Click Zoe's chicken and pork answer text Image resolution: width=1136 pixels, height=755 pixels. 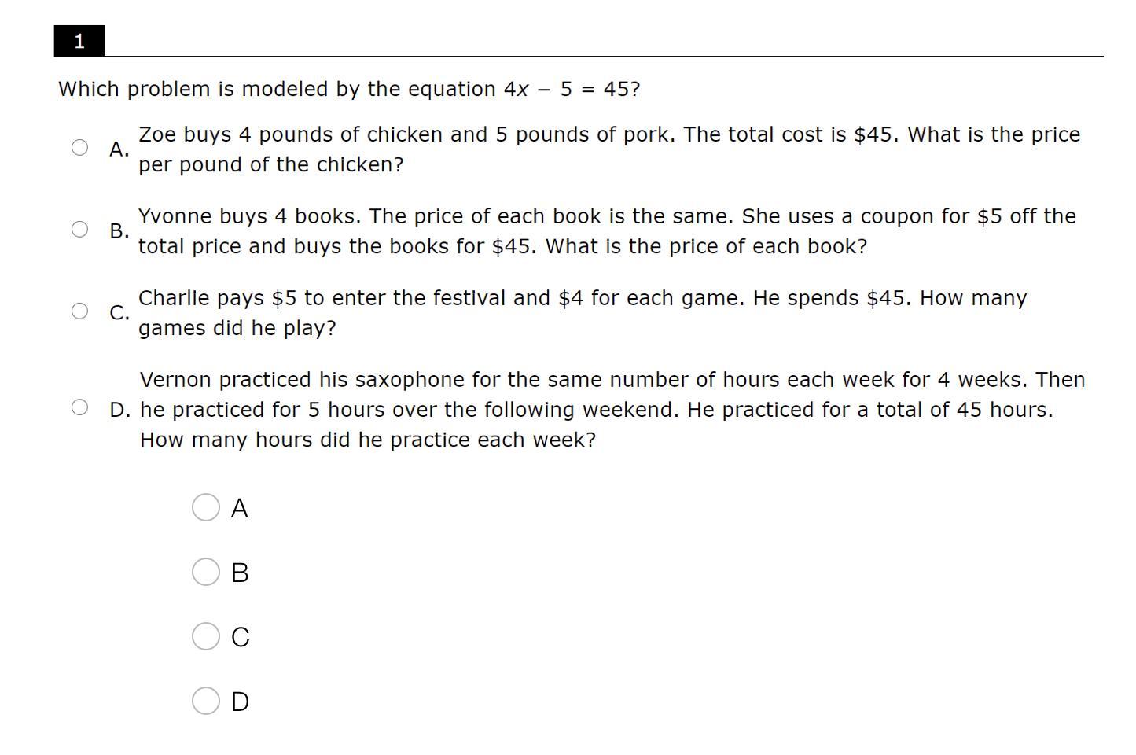coord(609,149)
